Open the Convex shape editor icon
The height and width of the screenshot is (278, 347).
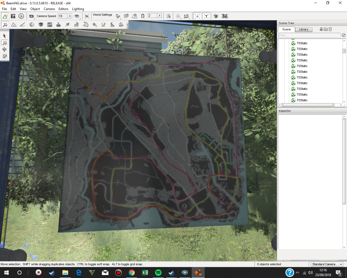(x=85, y=24)
